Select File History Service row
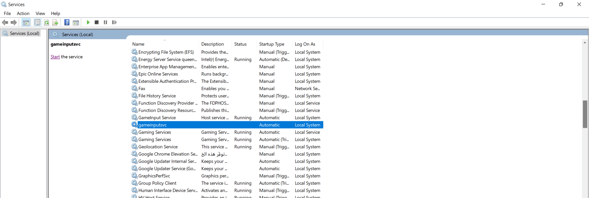589x198 pixels. [x=227, y=96]
